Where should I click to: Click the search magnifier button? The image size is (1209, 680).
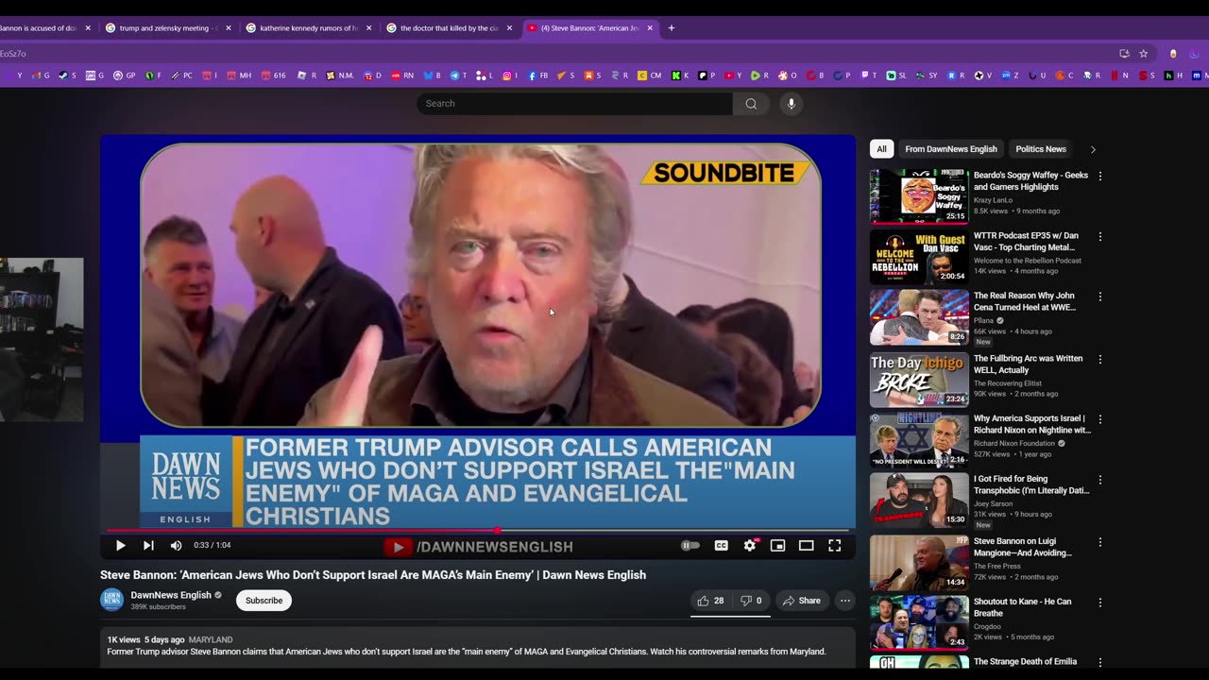click(x=751, y=103)
